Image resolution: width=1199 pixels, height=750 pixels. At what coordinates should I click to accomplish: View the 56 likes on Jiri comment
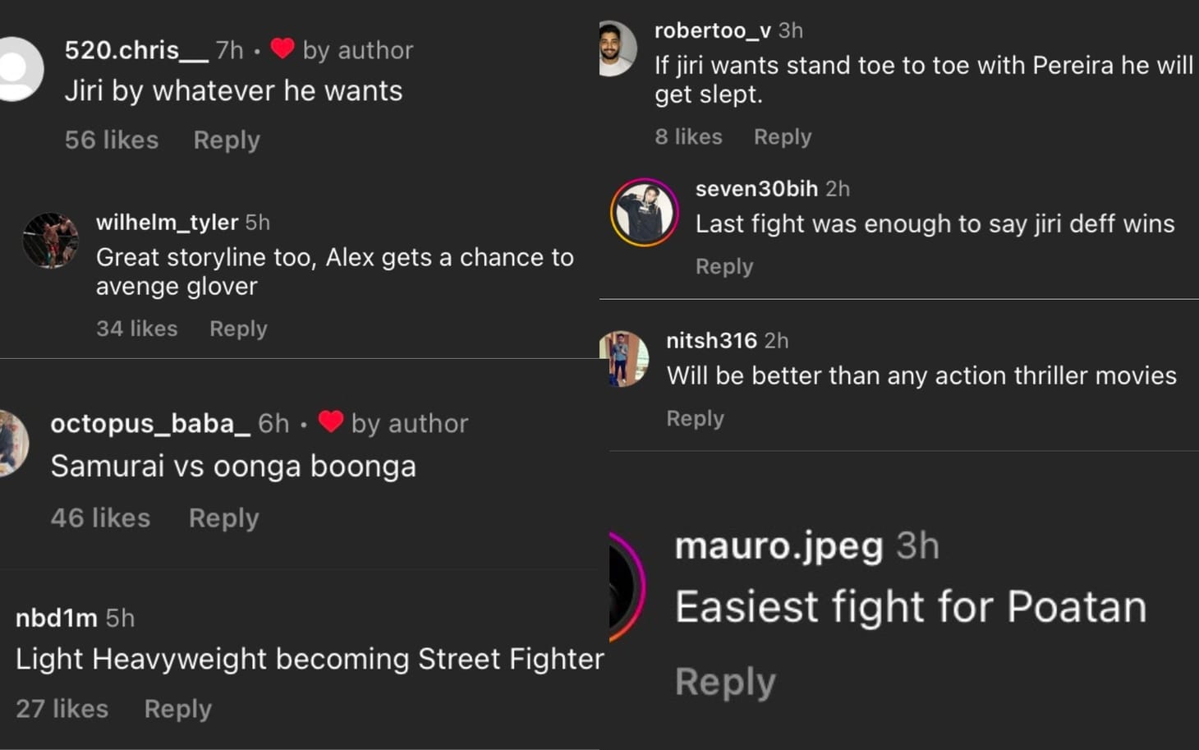(x=111, y=140)
